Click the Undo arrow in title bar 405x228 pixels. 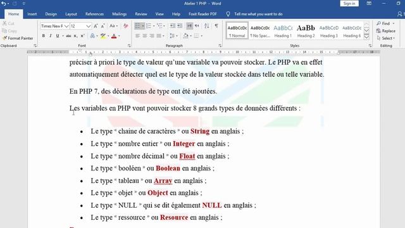(x=4, y=4)
